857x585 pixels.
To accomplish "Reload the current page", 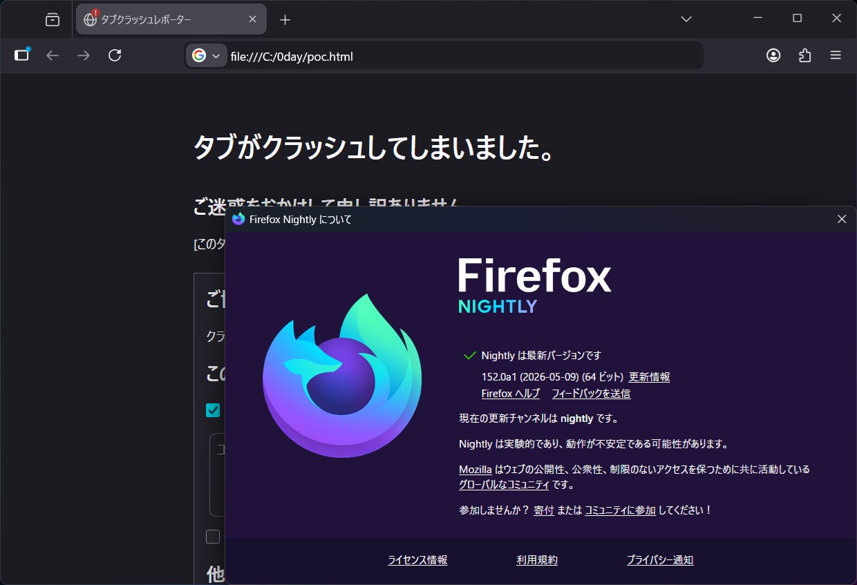I will (115, 55).
